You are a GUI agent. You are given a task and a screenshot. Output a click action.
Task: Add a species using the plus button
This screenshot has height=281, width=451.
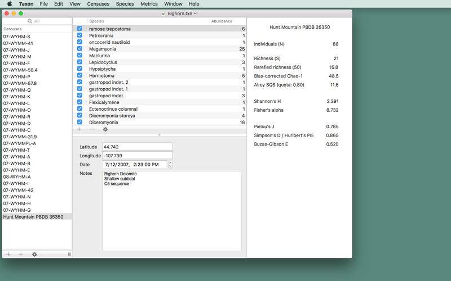(79, 129)
